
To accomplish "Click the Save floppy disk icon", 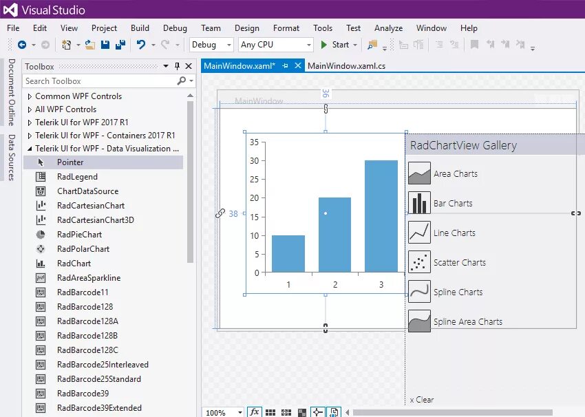I will (105, 45).
